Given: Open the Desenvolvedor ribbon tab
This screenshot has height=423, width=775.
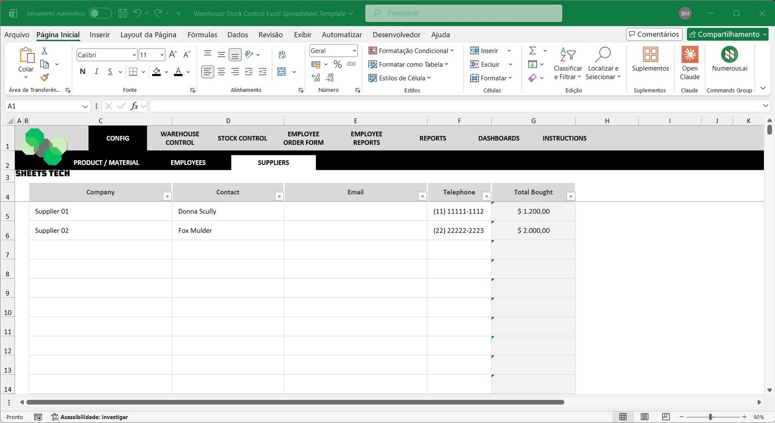Looking at the screenshot, I should [397, 35].
